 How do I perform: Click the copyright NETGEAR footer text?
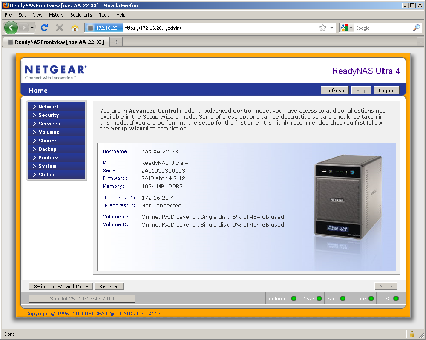coord(93,314)
